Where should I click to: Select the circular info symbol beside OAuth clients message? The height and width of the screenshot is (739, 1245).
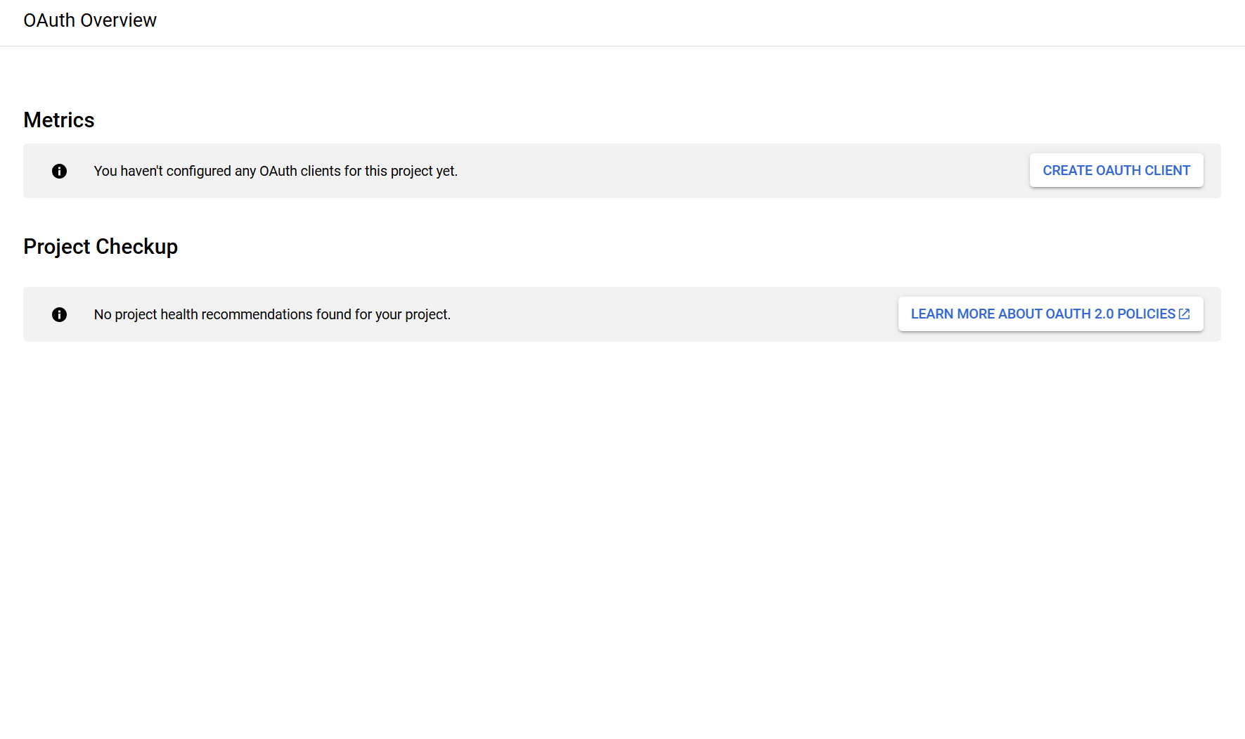click(59, 171)
